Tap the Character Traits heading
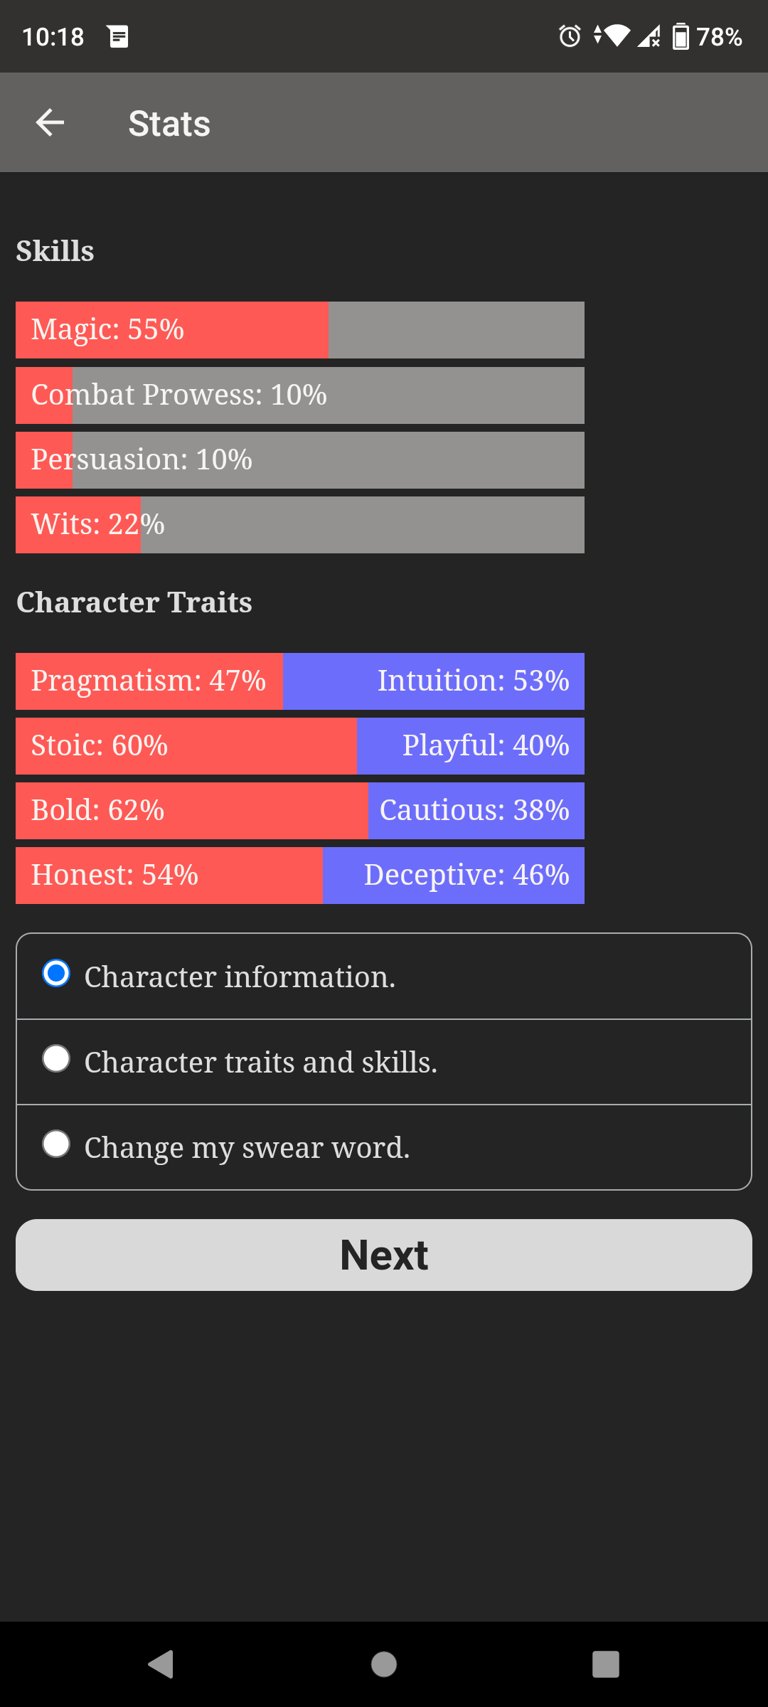This screenshot has width=768, height=1707. (x=134, y=602)
